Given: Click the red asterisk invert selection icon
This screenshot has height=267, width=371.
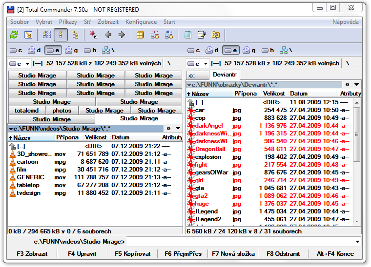Looking at the screenshot, I should click(93, 35).
